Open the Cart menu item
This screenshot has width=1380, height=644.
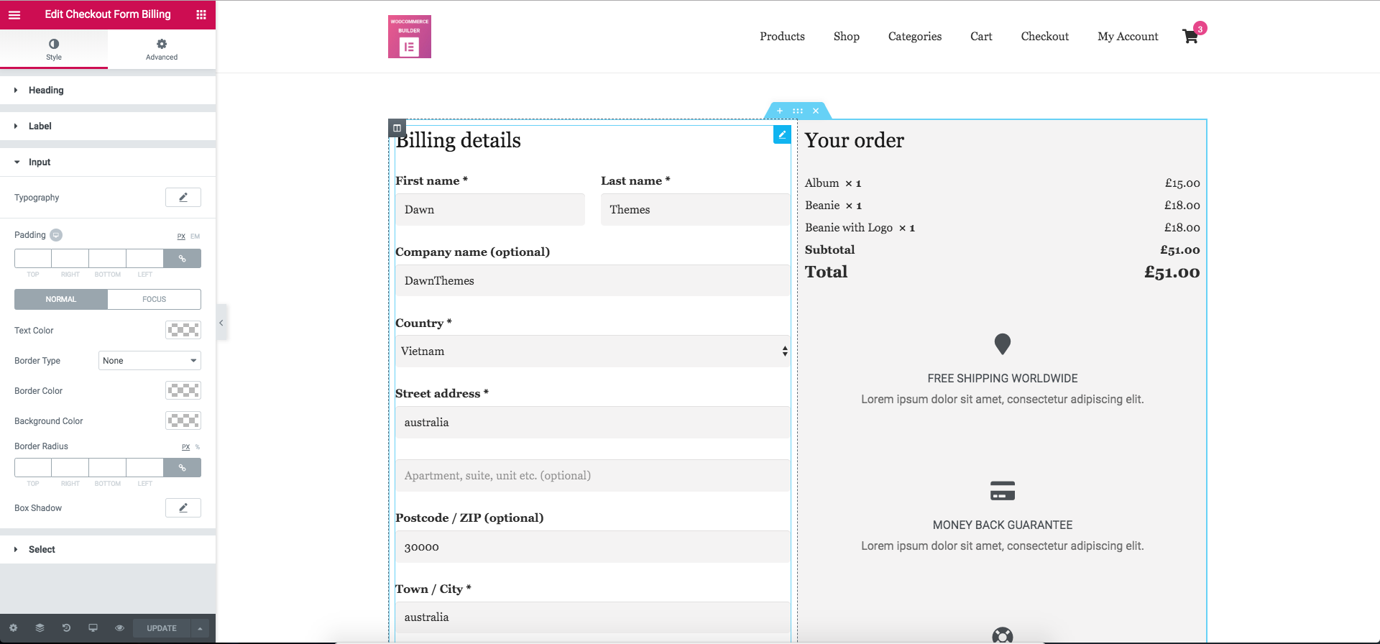981,36
